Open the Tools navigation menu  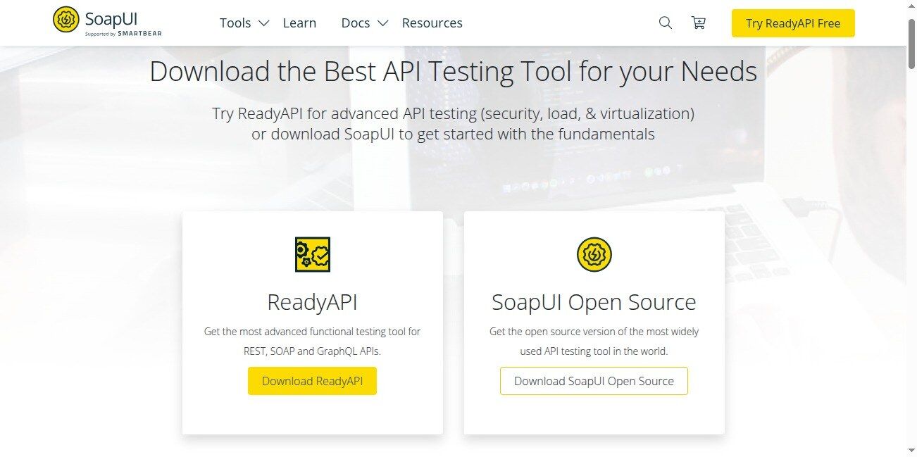pos(235,23)
